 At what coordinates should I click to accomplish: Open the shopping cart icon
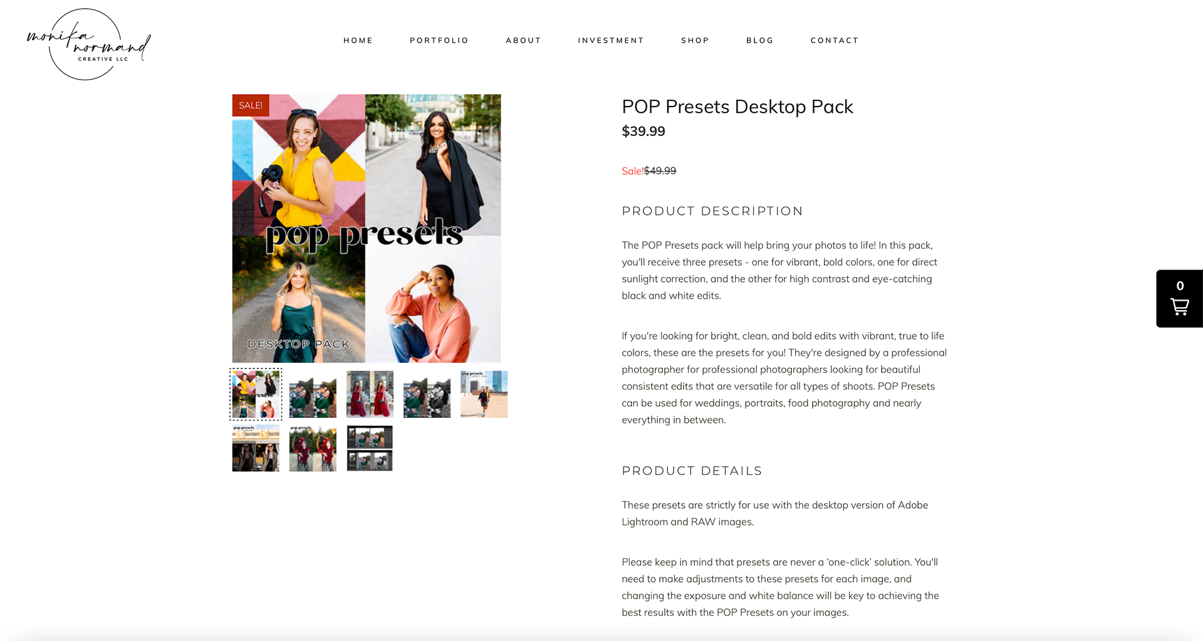coord(1179,299)
